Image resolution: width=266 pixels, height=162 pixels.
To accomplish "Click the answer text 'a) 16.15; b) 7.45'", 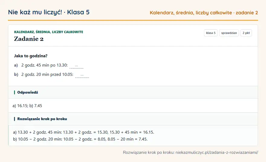I will coord(27,106).
